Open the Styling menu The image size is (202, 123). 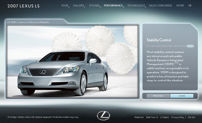[94, 5]
